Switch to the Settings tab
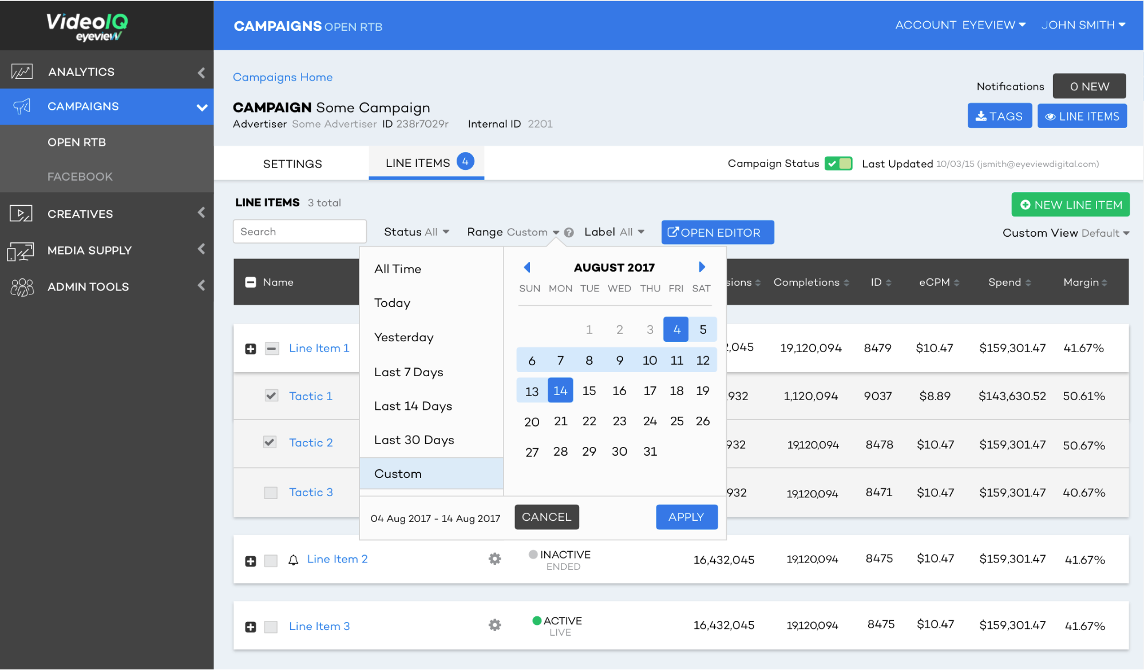The image size is (1144, 670). point(292,164)
